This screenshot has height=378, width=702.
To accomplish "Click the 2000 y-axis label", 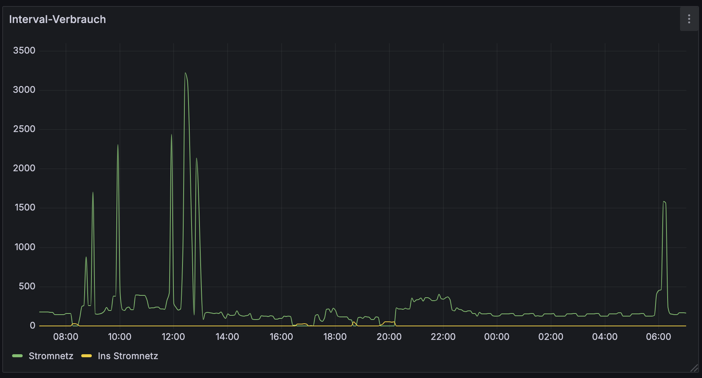I will (x=24, y=168).
